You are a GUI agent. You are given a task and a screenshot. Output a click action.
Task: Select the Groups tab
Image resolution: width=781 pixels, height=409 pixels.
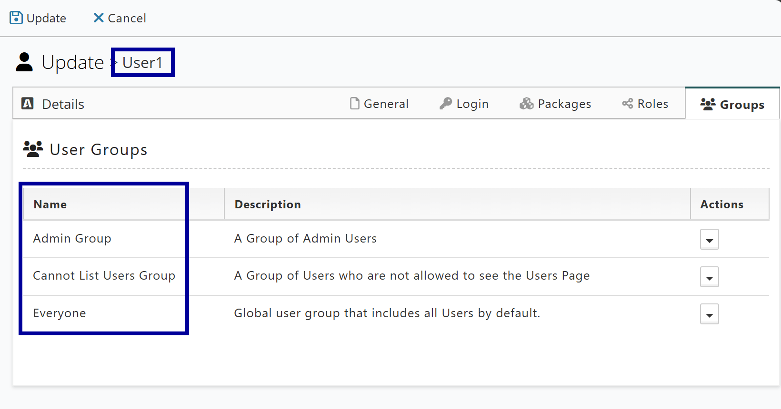[x=732, y=104]
